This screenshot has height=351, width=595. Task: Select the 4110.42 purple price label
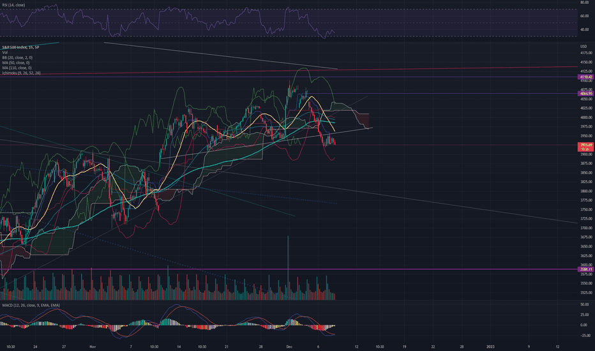point(586,77)
